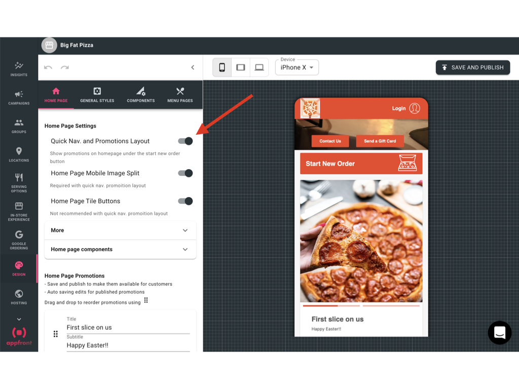Switch to the Menu Pages tab
Viewport: 519px width, 389px height.
[180, 95]
